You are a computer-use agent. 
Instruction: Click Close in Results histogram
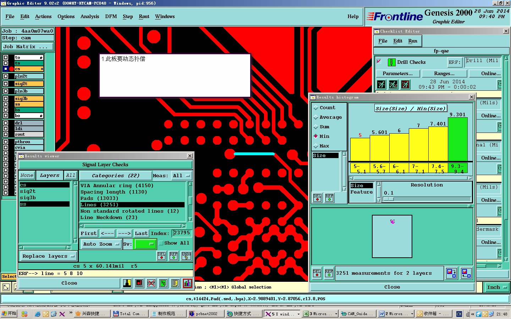click(x=392, y=287)
